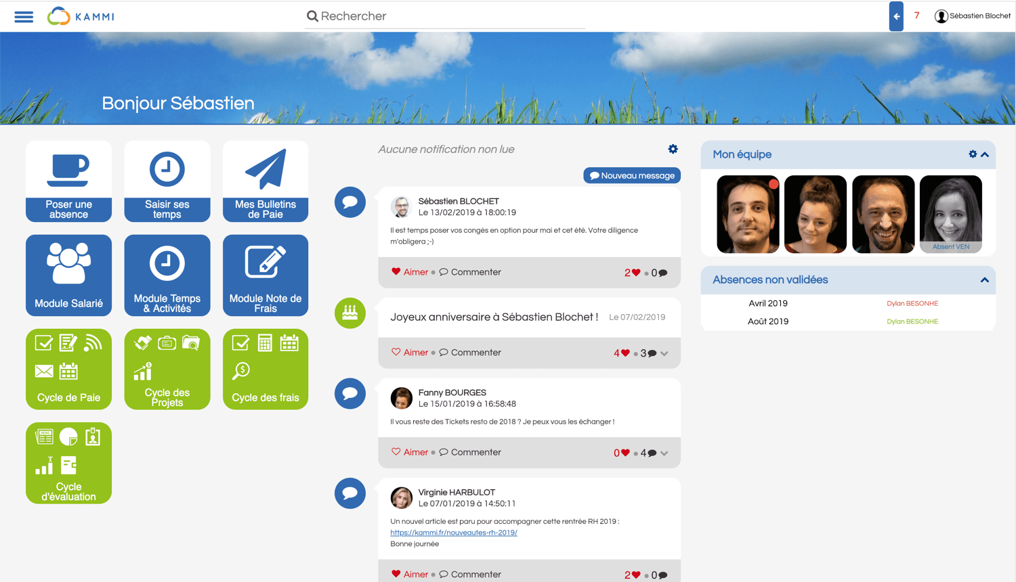Toggle Aimer on the birthday post
The height and width of the screenshot is (582, 1016).
point(410,353)
